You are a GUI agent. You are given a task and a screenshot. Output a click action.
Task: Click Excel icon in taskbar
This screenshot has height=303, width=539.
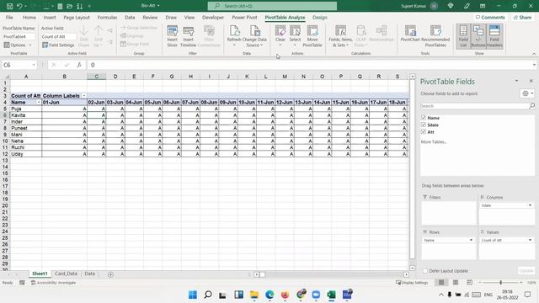tap(331, 295)
